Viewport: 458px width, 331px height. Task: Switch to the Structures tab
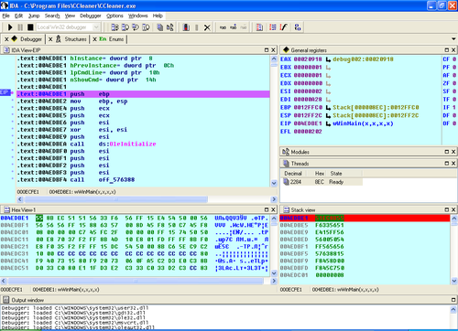(75, 39)
